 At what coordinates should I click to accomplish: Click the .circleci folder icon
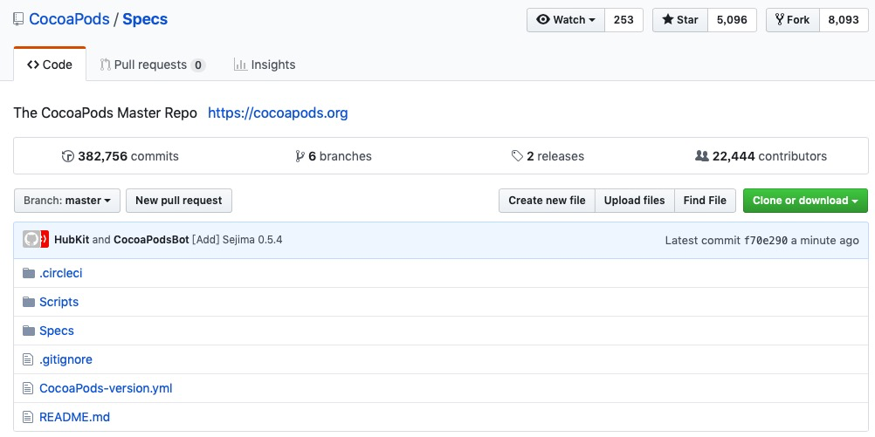coord(29,273)
